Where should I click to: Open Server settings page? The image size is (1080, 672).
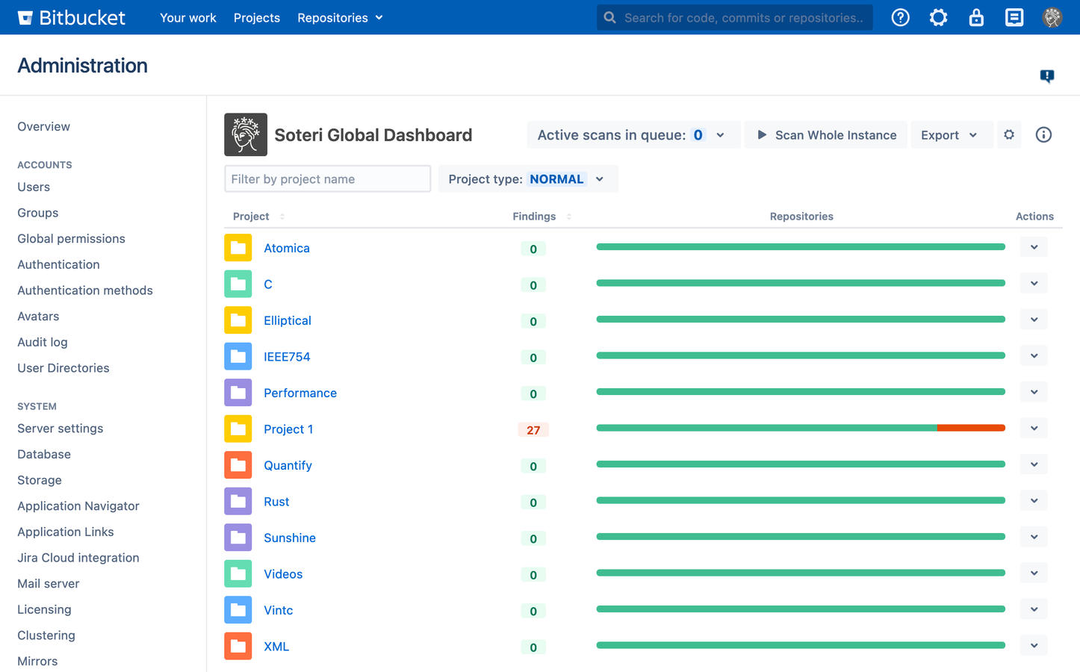coord(60,428)
